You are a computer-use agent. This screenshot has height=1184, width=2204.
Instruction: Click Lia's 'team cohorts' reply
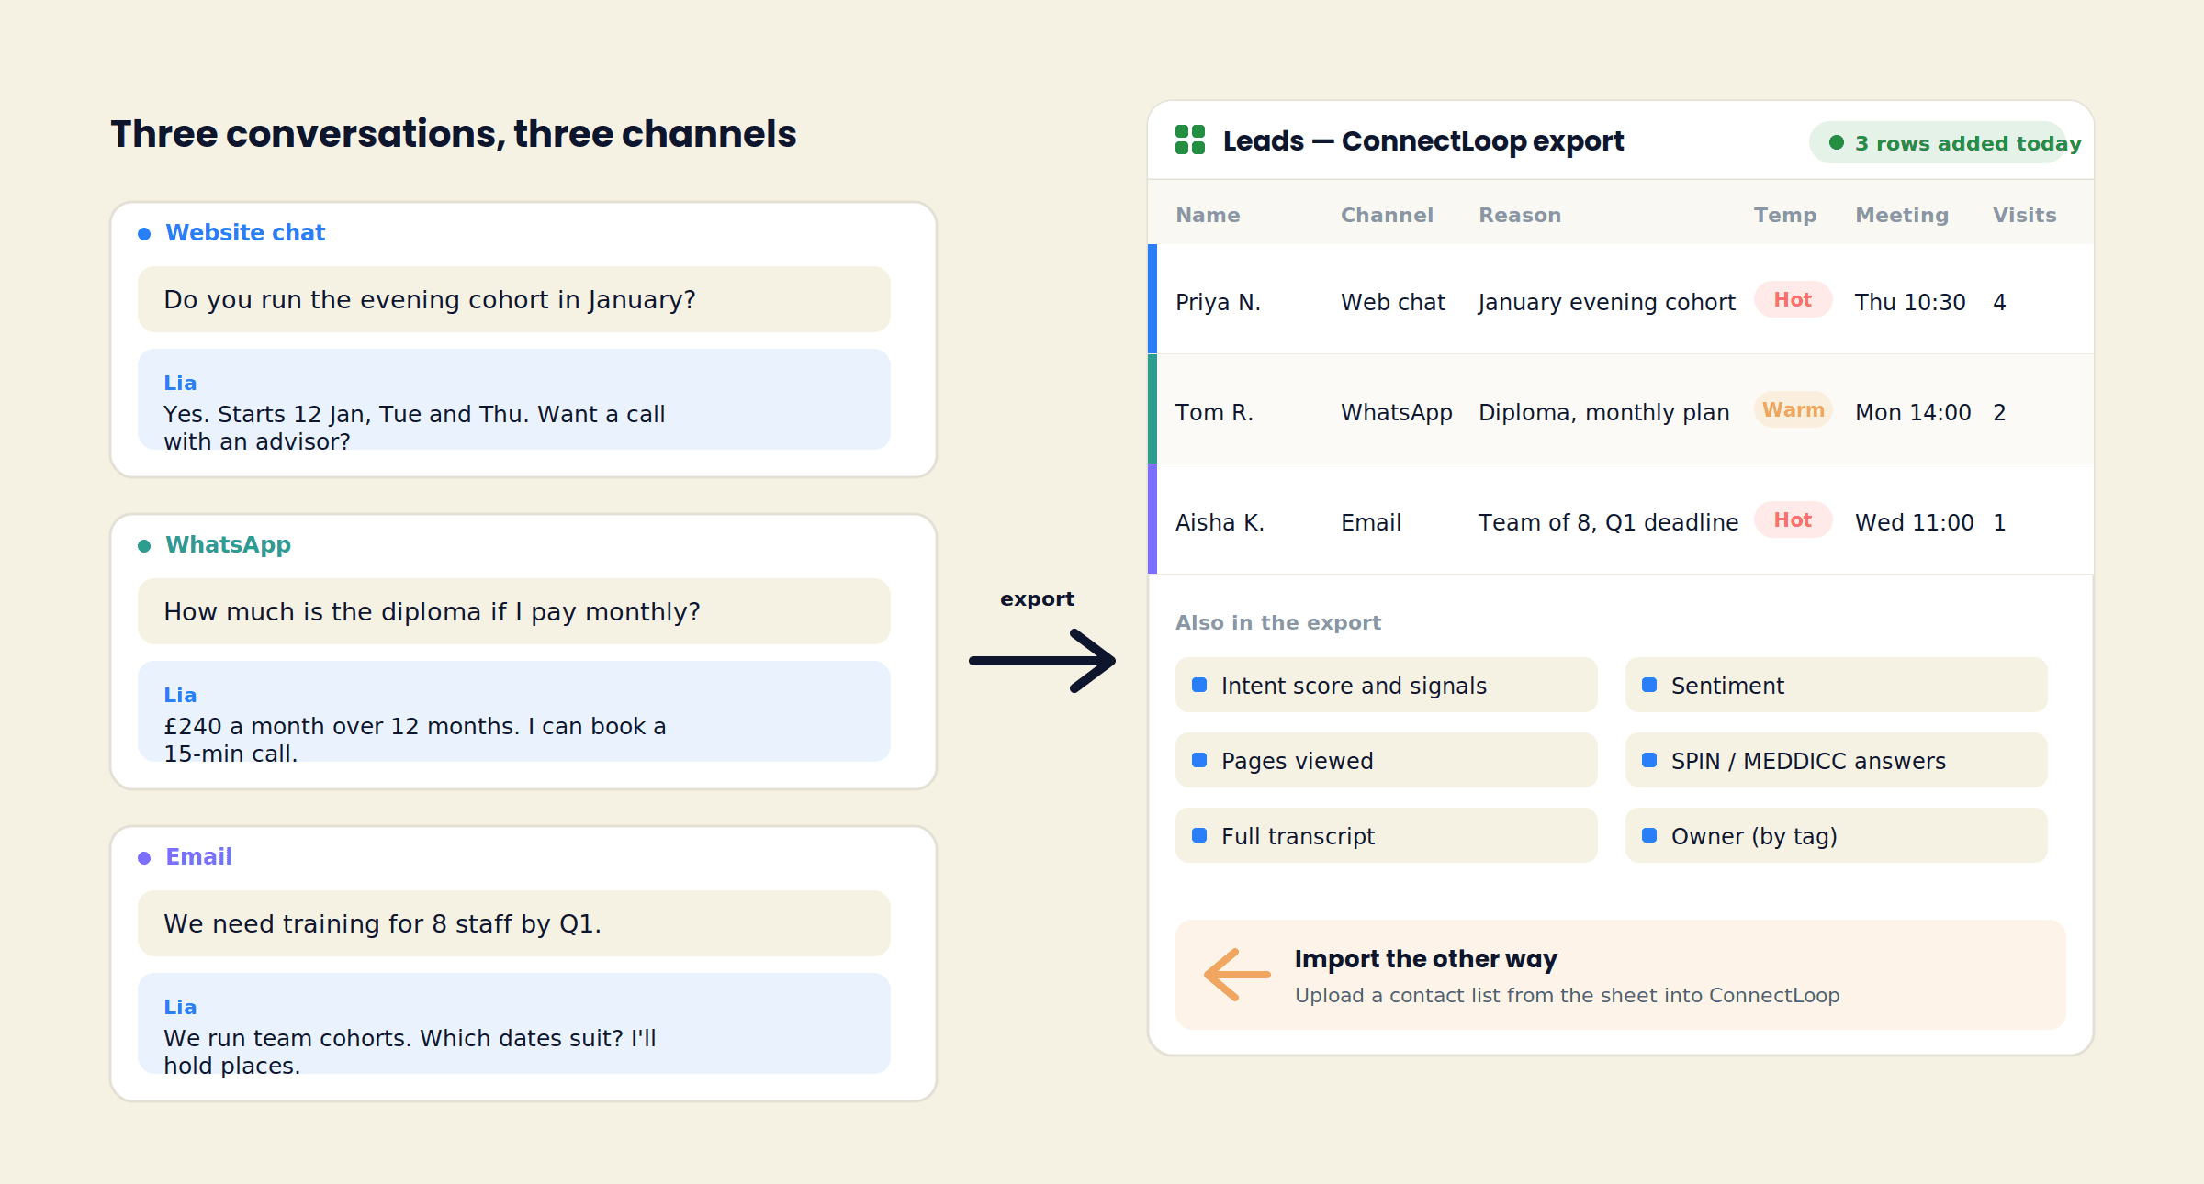(x=513, y=1023)
